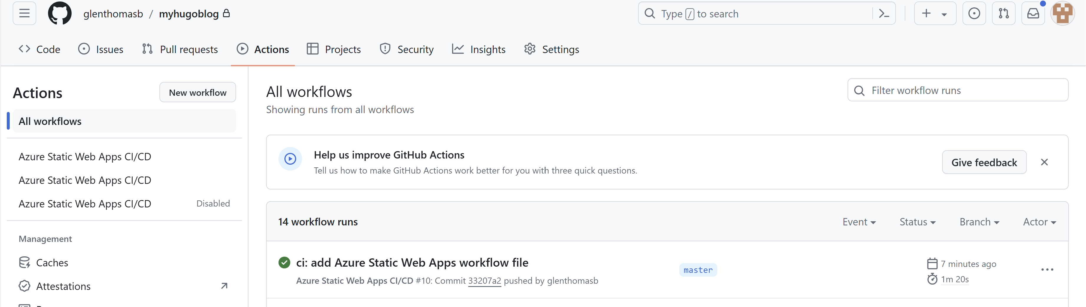The image size is (1086, 307).
Task: Open the Security tab
Action: tap(406, 49)
